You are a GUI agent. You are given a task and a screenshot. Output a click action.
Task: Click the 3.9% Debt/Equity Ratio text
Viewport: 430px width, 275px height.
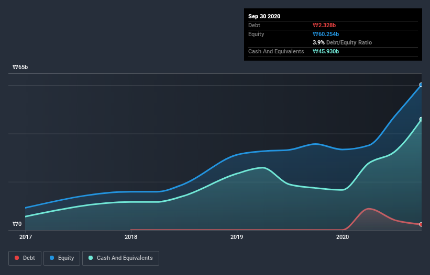(342, 43)
